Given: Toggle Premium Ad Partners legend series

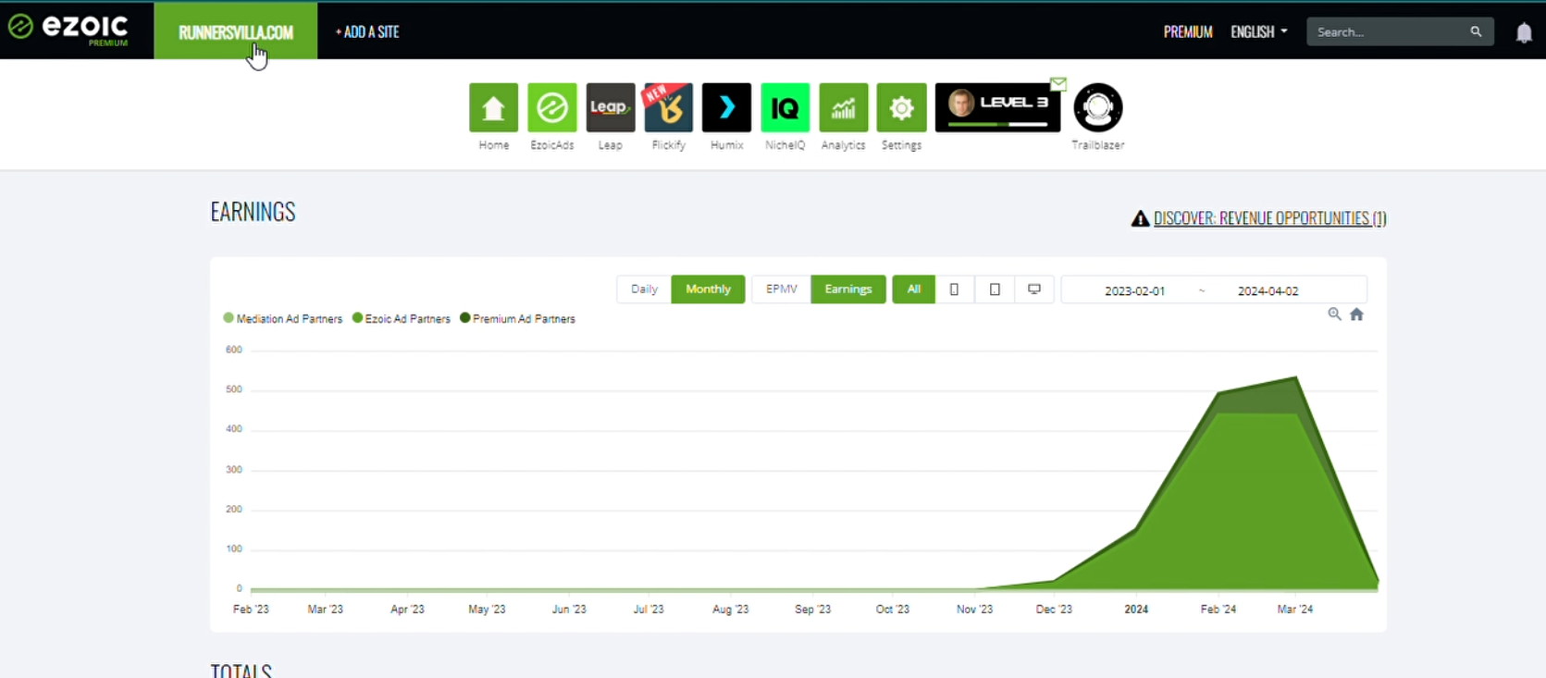Looking at the screenshot, I should [x=518, y=318].
